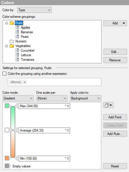Viewport: 129px width, 172px height.
Task: Click the empty Numeric folder icon
Action: [12, 41]
